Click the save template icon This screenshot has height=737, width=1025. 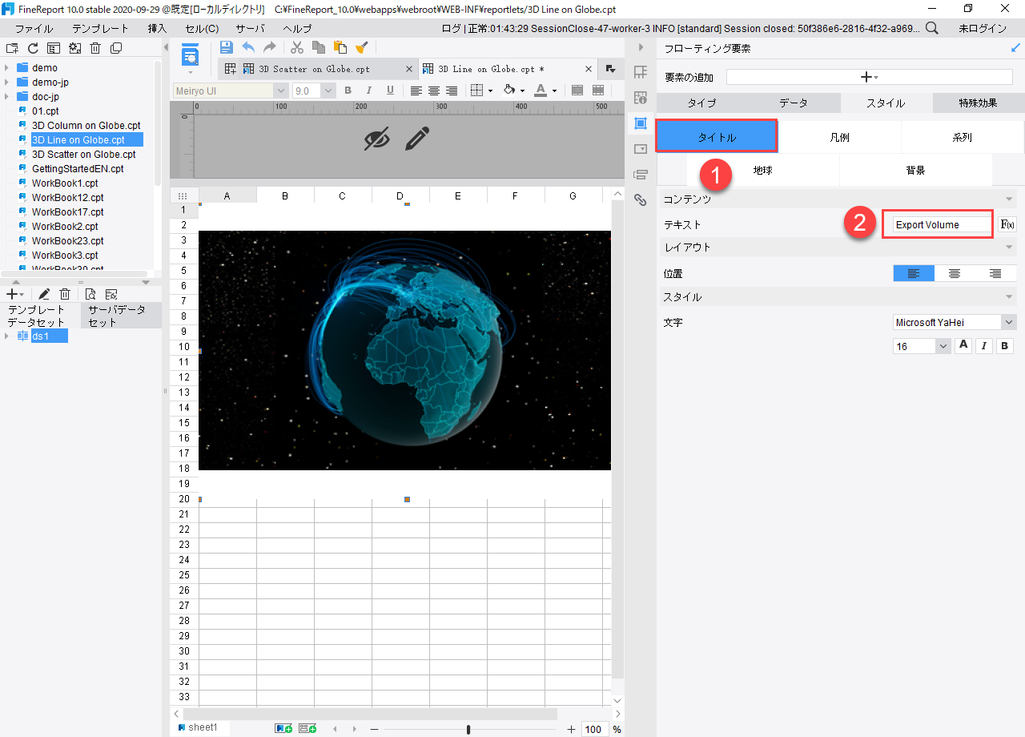point(227,47)
